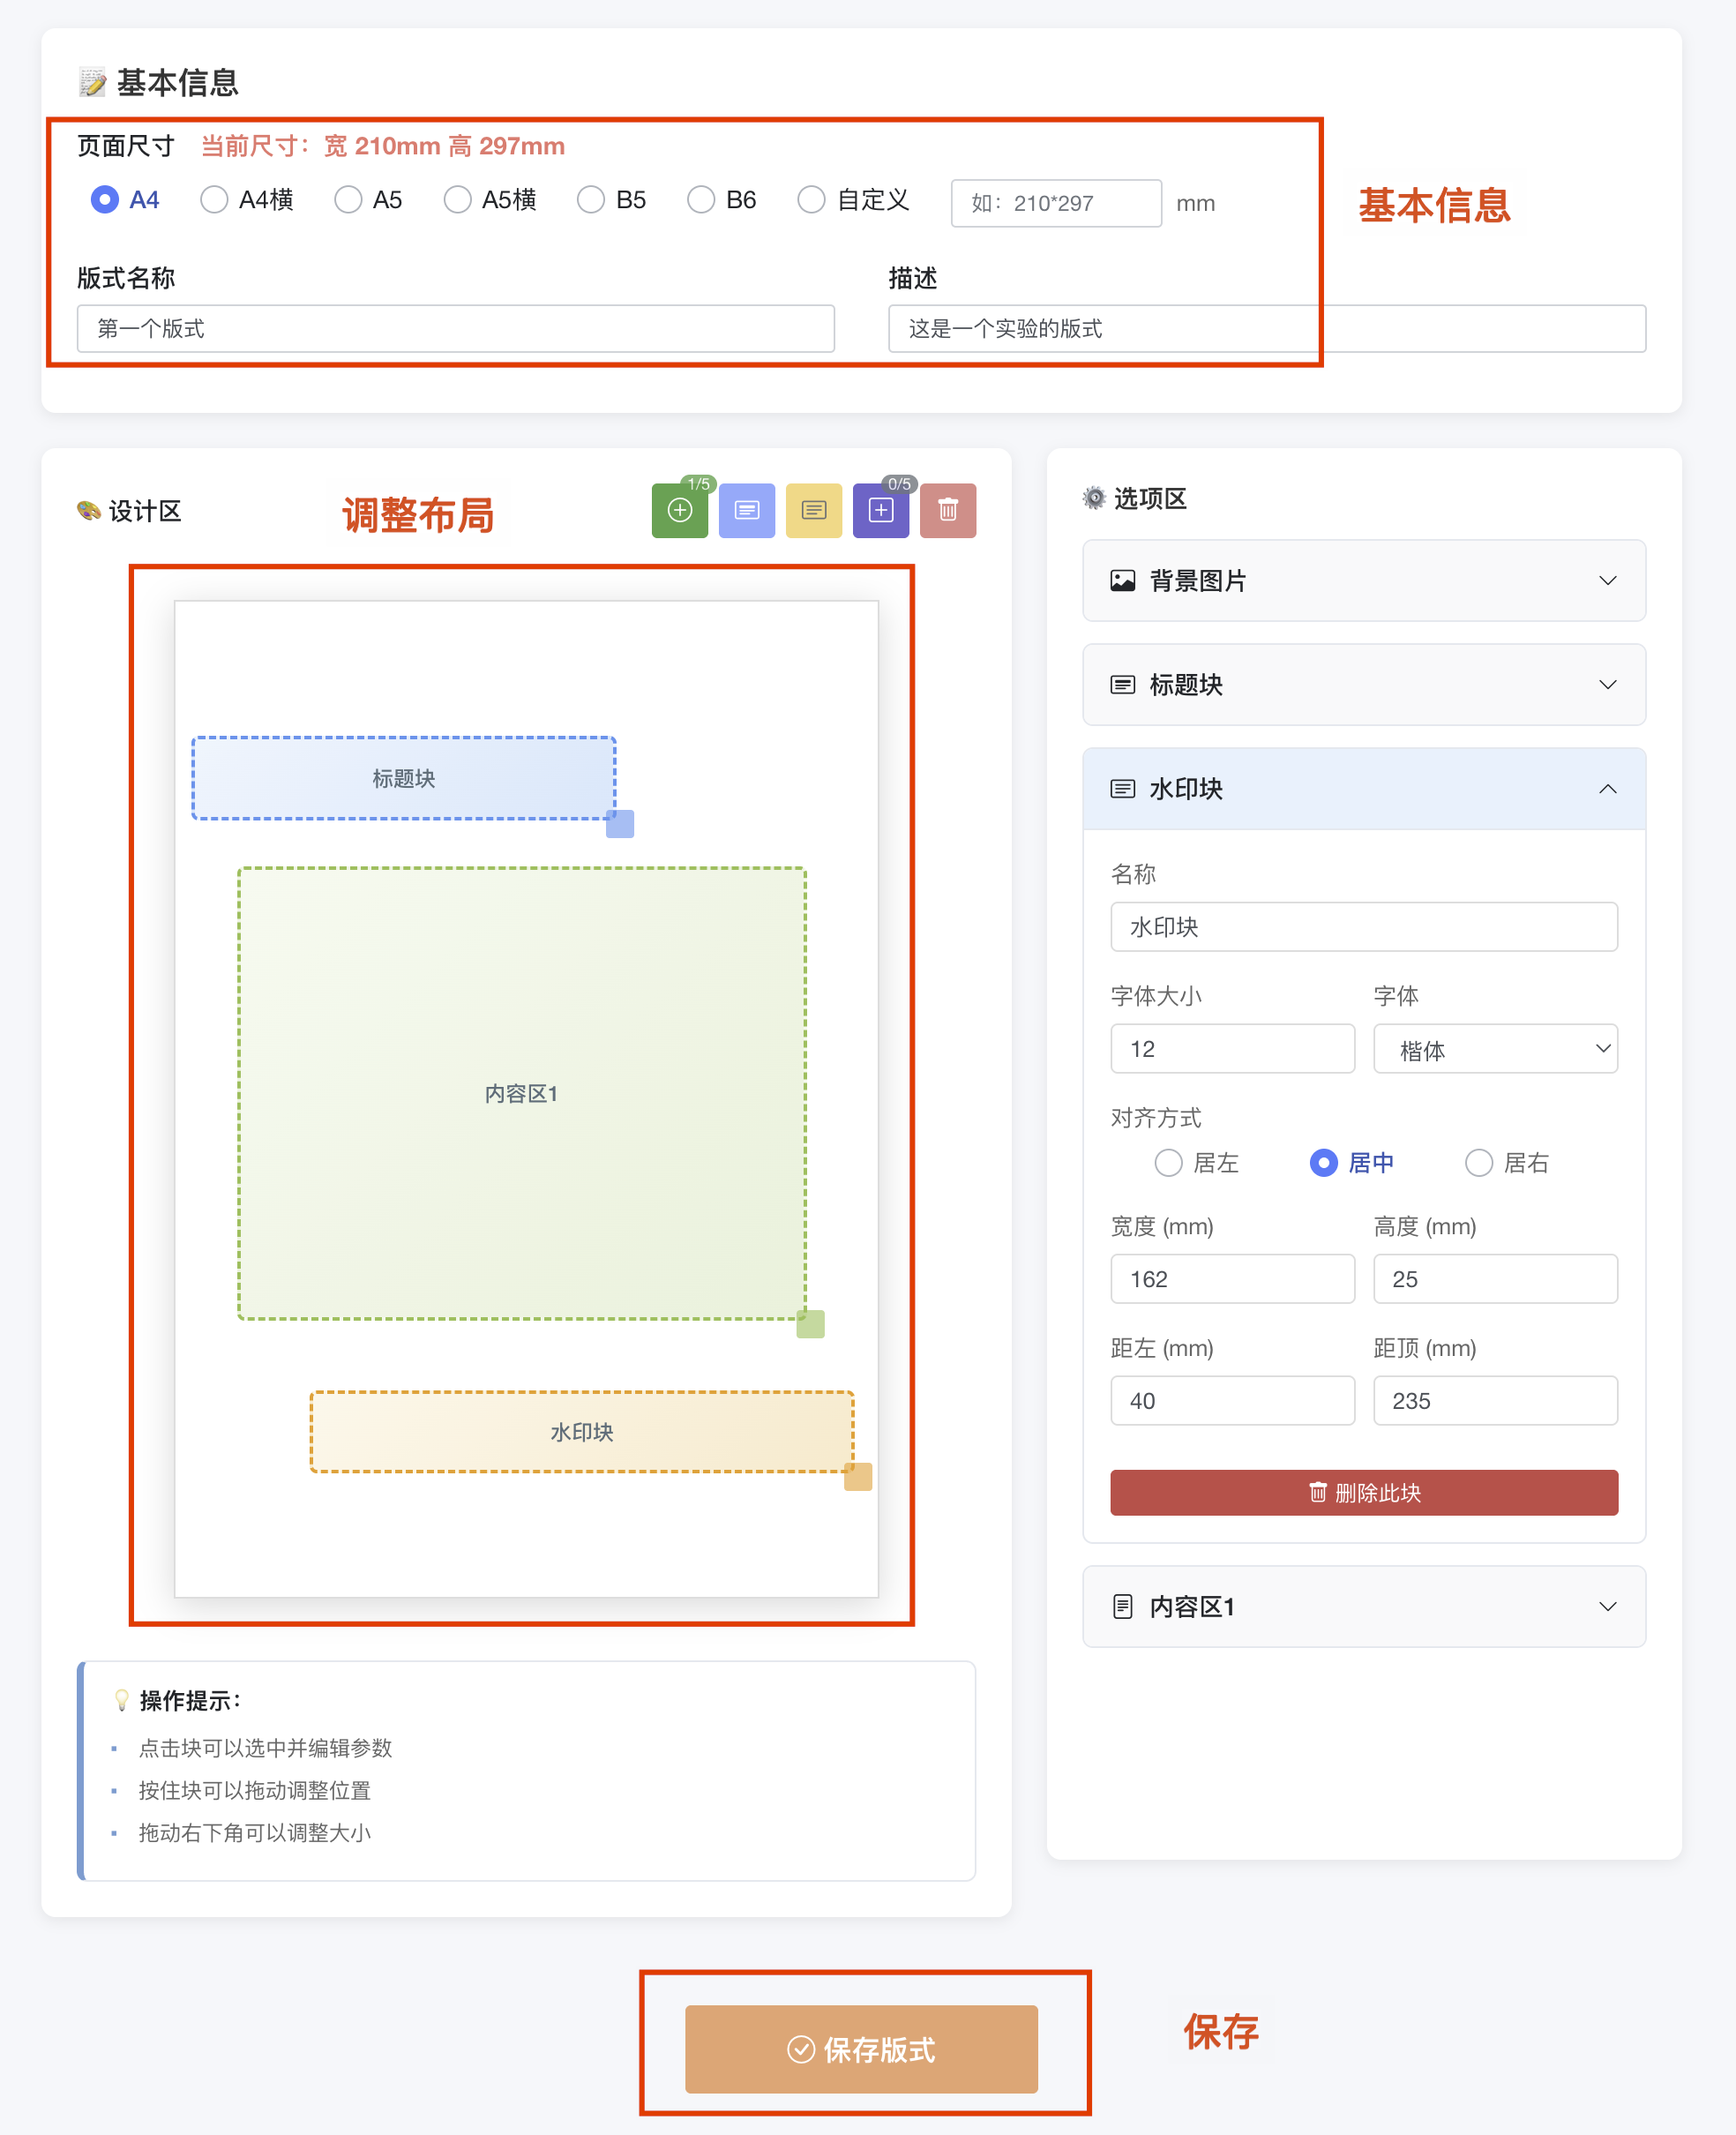Select the 自定义 custom size radio
This screenshot has width=1736, height=2135.
pyautogui.click(x=811, y=200)
